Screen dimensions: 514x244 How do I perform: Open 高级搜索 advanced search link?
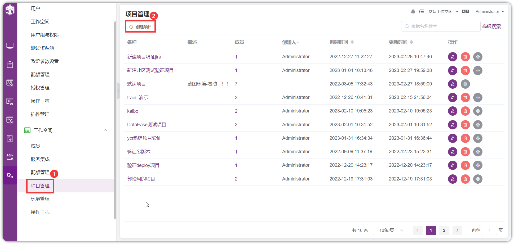click(491, 26)
